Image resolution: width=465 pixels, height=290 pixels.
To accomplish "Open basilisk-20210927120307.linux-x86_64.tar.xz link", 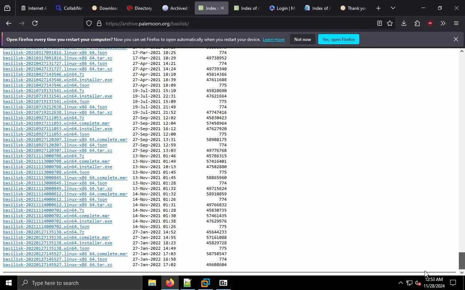I will click(57, 150).
